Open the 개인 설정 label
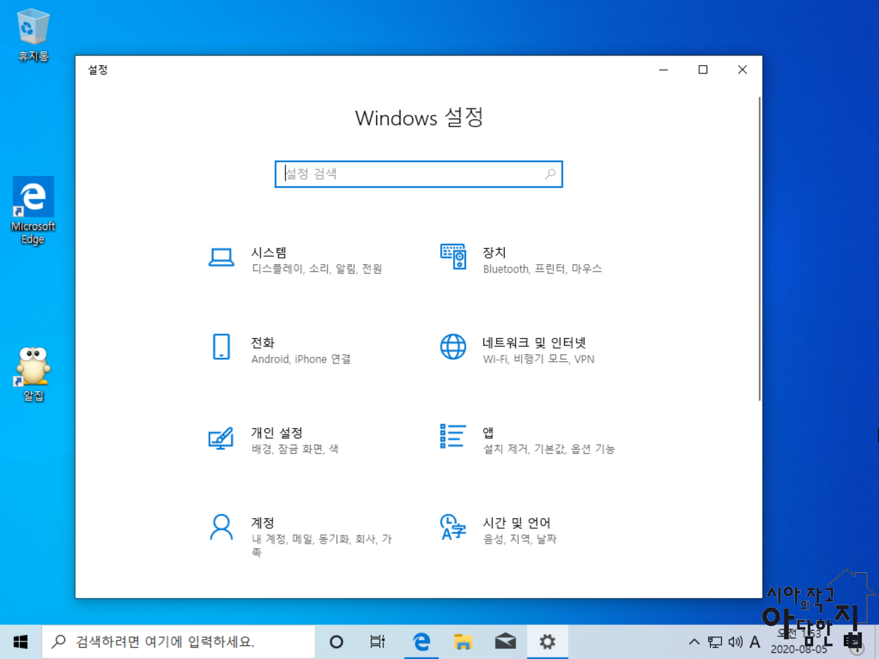 tap(277, 432)
